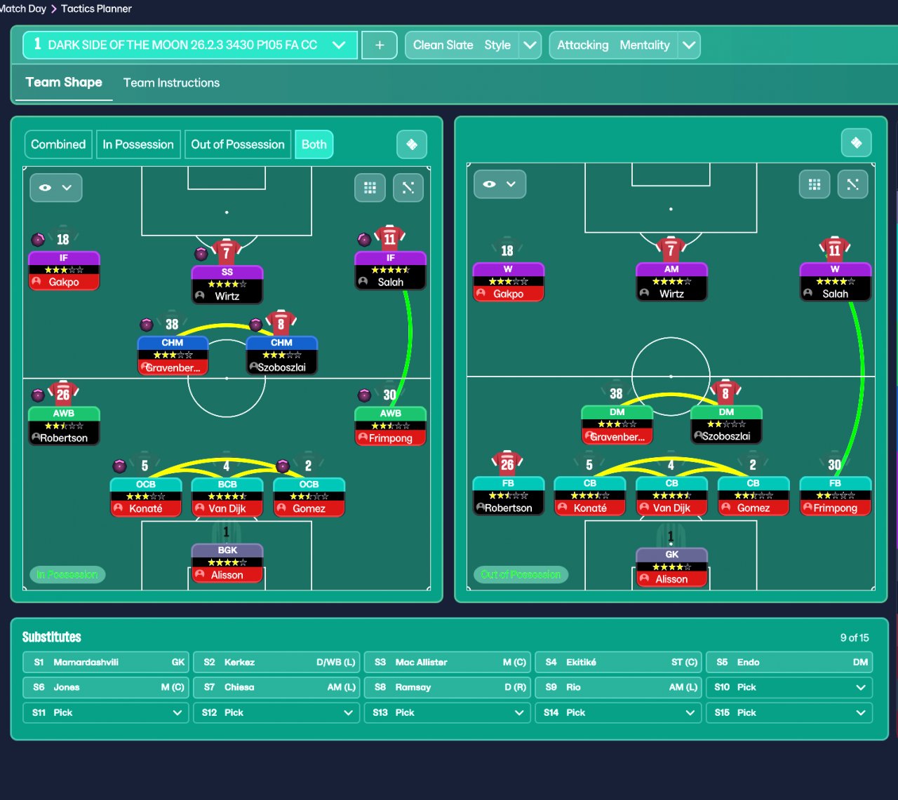Click Szoboszlai's number 8 shirt above the DM card
Image resolution: width=898 pixels, height=800 pixels.
tap(726, 393)
